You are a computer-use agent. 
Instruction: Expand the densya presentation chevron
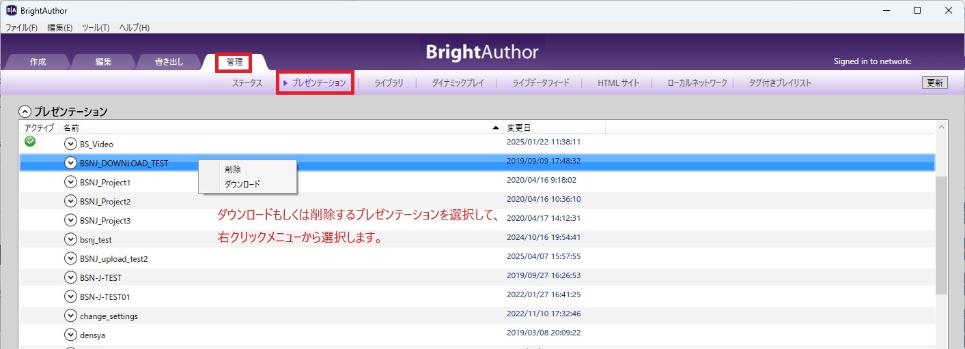click(x=70, y=335)
